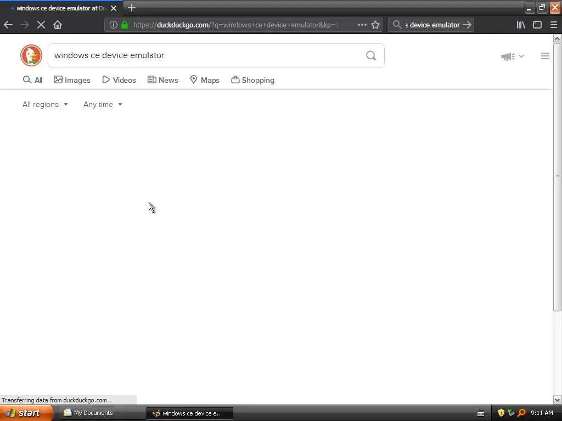The height and width of the screenshot is (421, 562).
Task: Toggle the sidebar view
Action: (537, 25)
